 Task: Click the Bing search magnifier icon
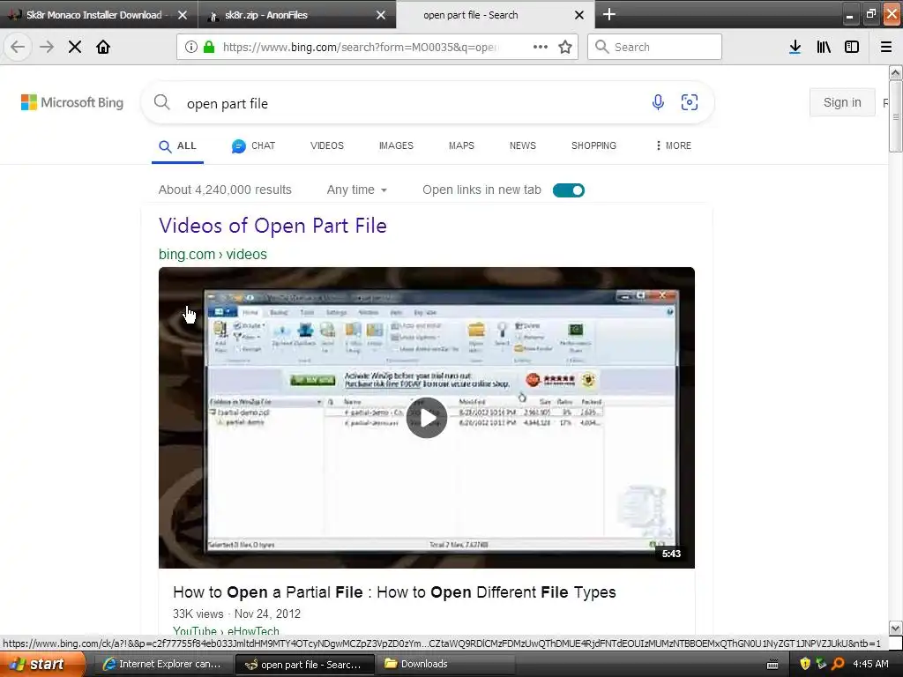tap(162, 102)
